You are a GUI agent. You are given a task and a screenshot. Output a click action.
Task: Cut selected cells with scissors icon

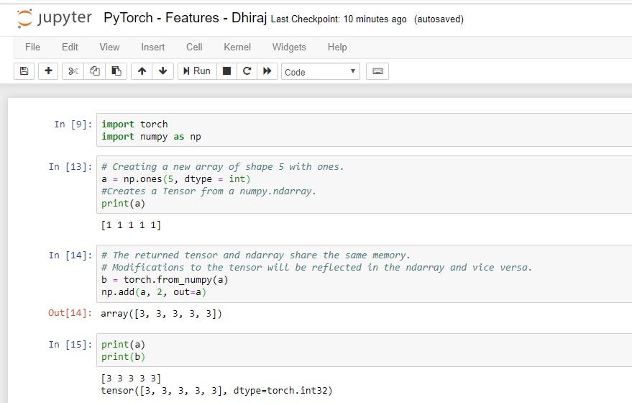point(73,71)
